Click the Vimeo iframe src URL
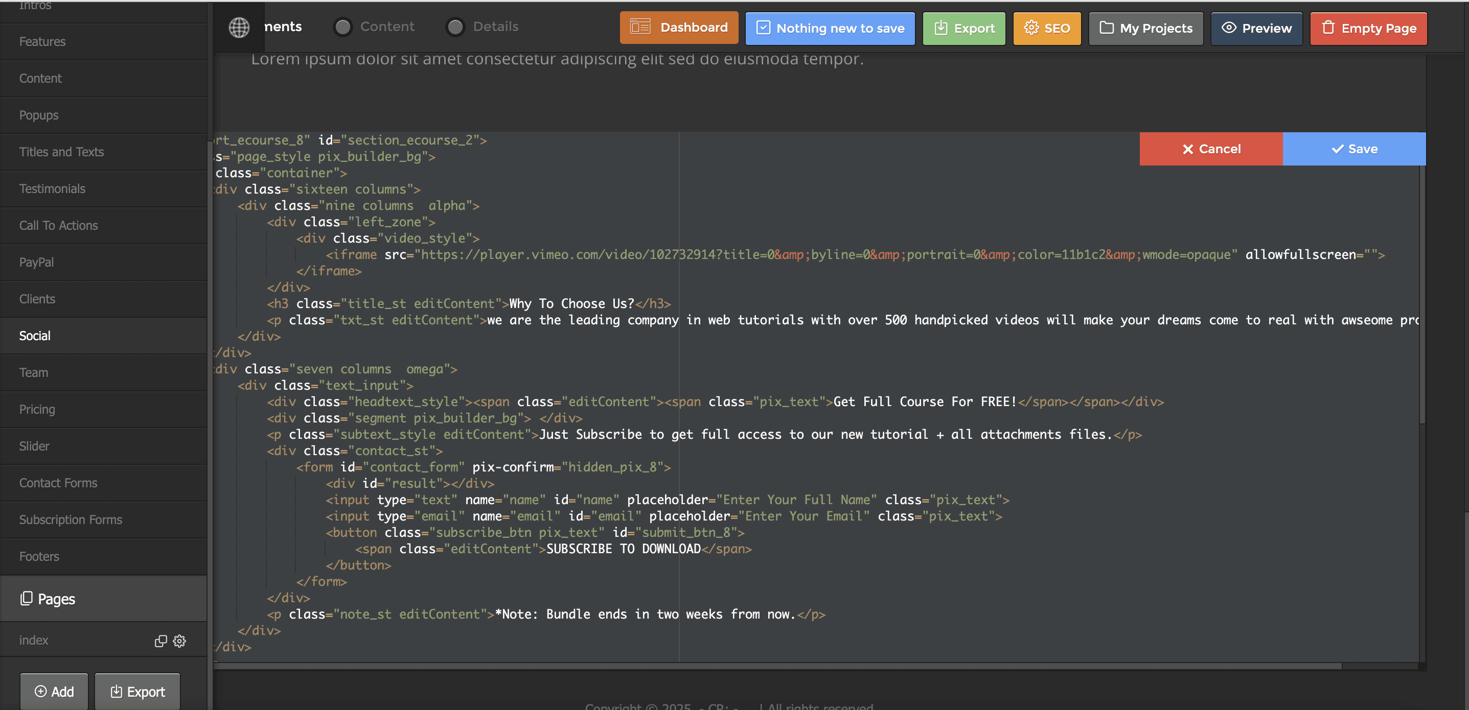The image size is (1469, 710). [x=826, y=255]
